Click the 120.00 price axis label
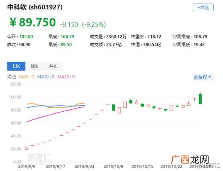Screen dimensions: 223x171 15,84
